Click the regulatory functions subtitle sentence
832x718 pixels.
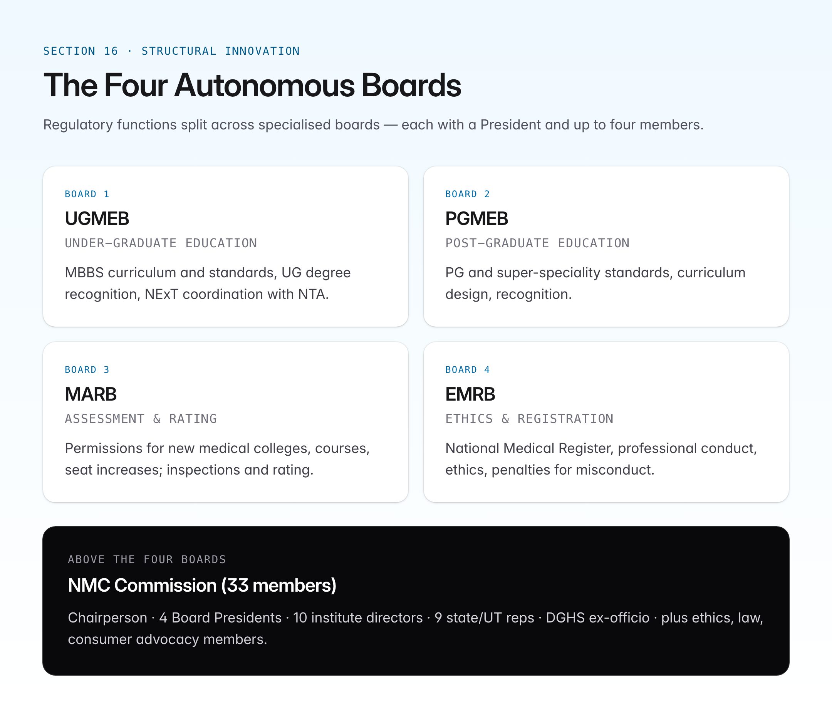point(373,124)
